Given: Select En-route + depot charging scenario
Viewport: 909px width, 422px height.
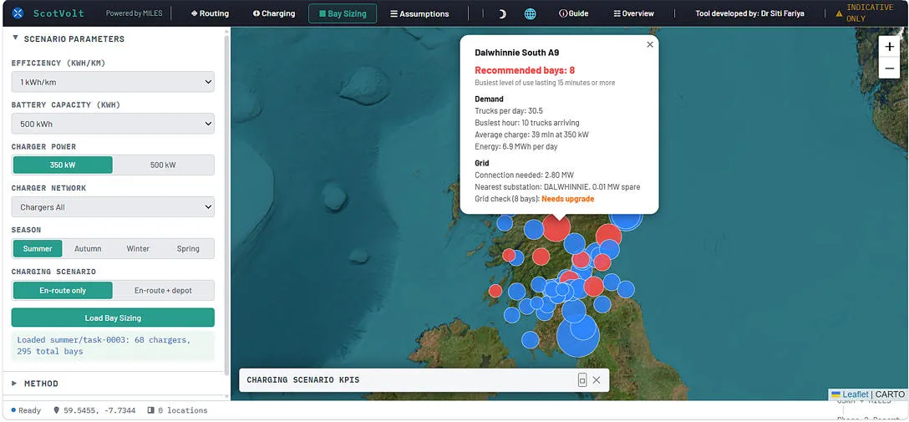Looking at the screenshot, I should coord(163,291).
